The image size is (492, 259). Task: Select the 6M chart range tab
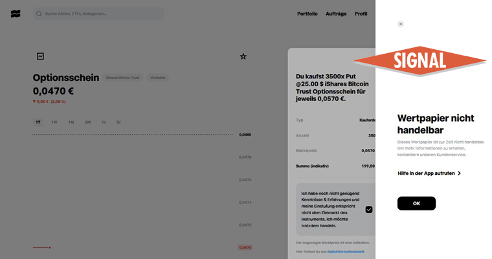88,122
